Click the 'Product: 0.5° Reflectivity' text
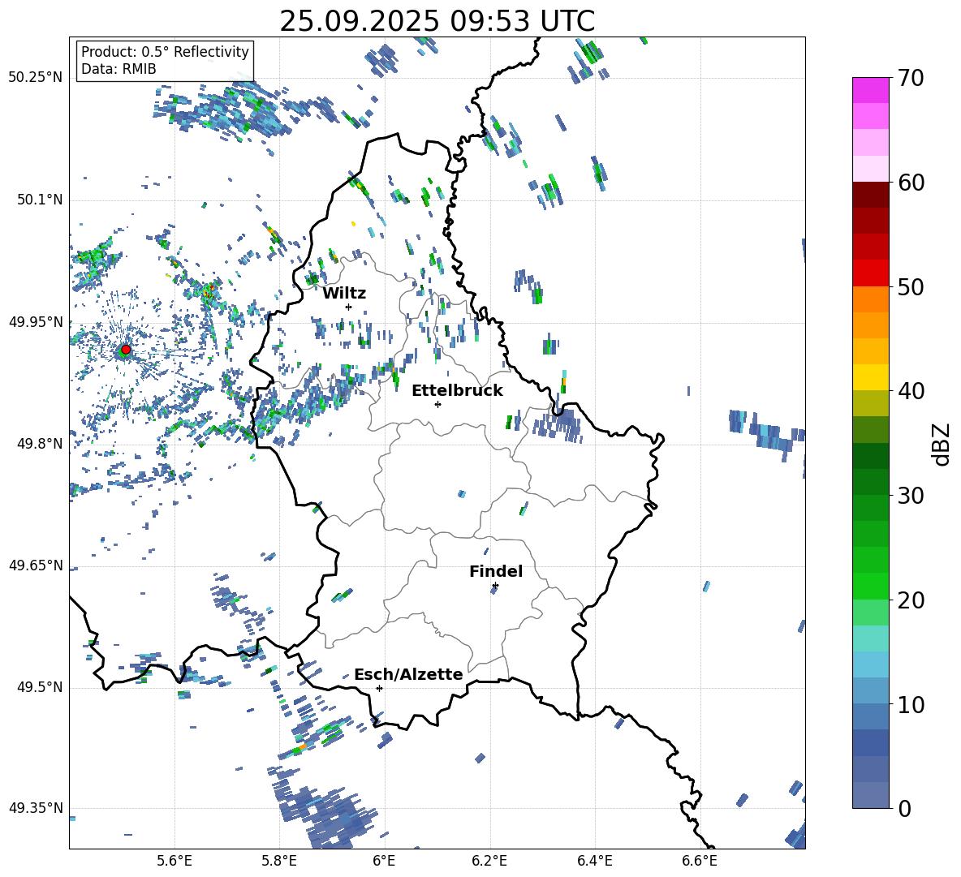The image size is (961, 877). pos(165,51)
